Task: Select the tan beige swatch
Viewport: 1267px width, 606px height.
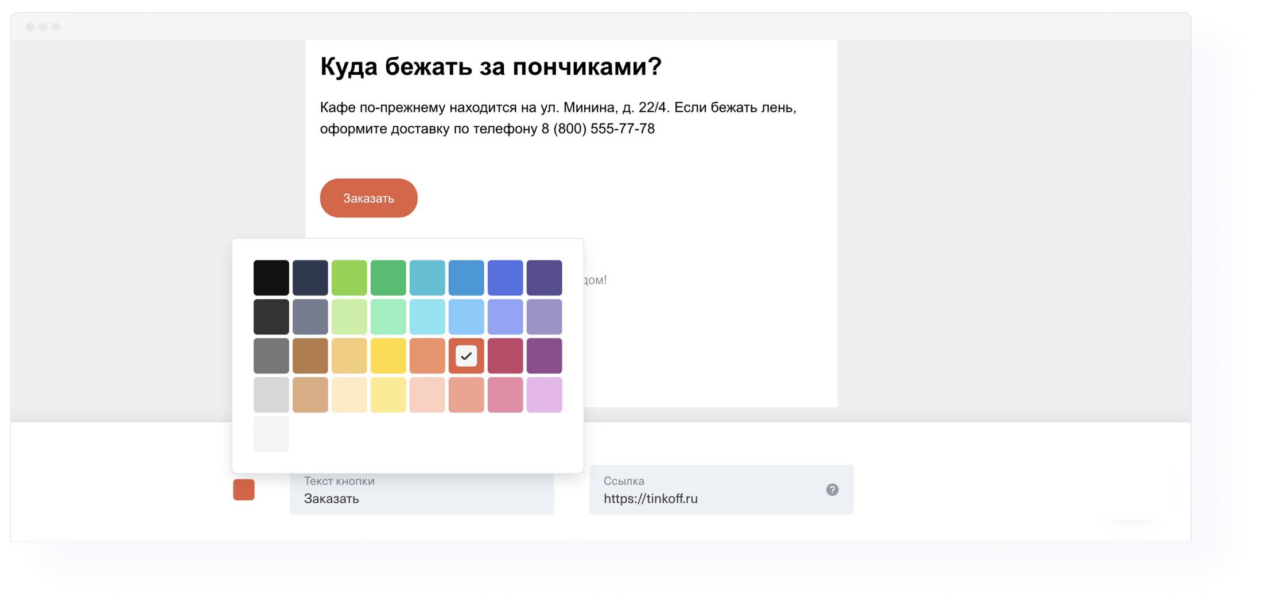Action: tap(310, 395)
